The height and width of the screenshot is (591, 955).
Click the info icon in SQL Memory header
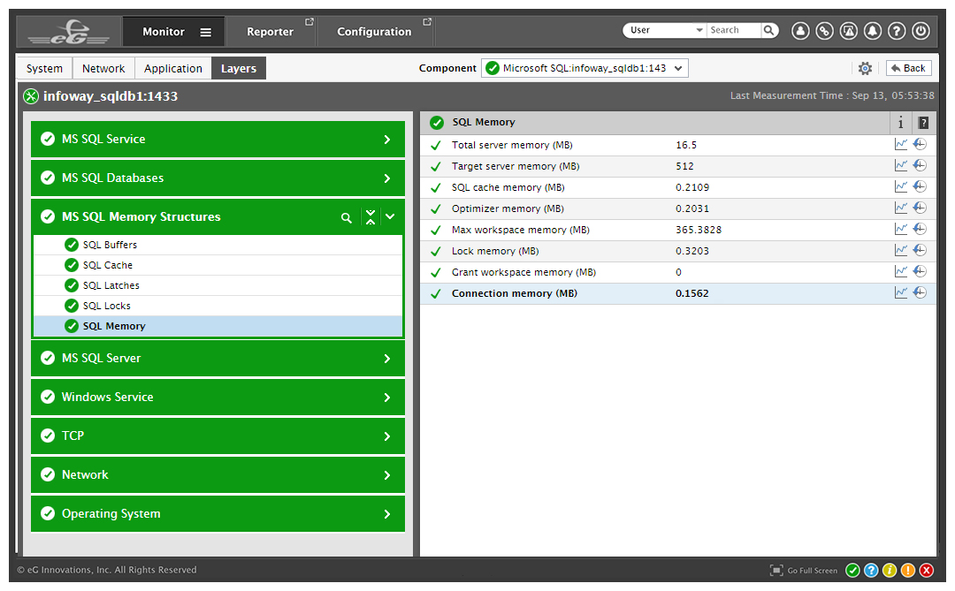(x=900, y=123)
